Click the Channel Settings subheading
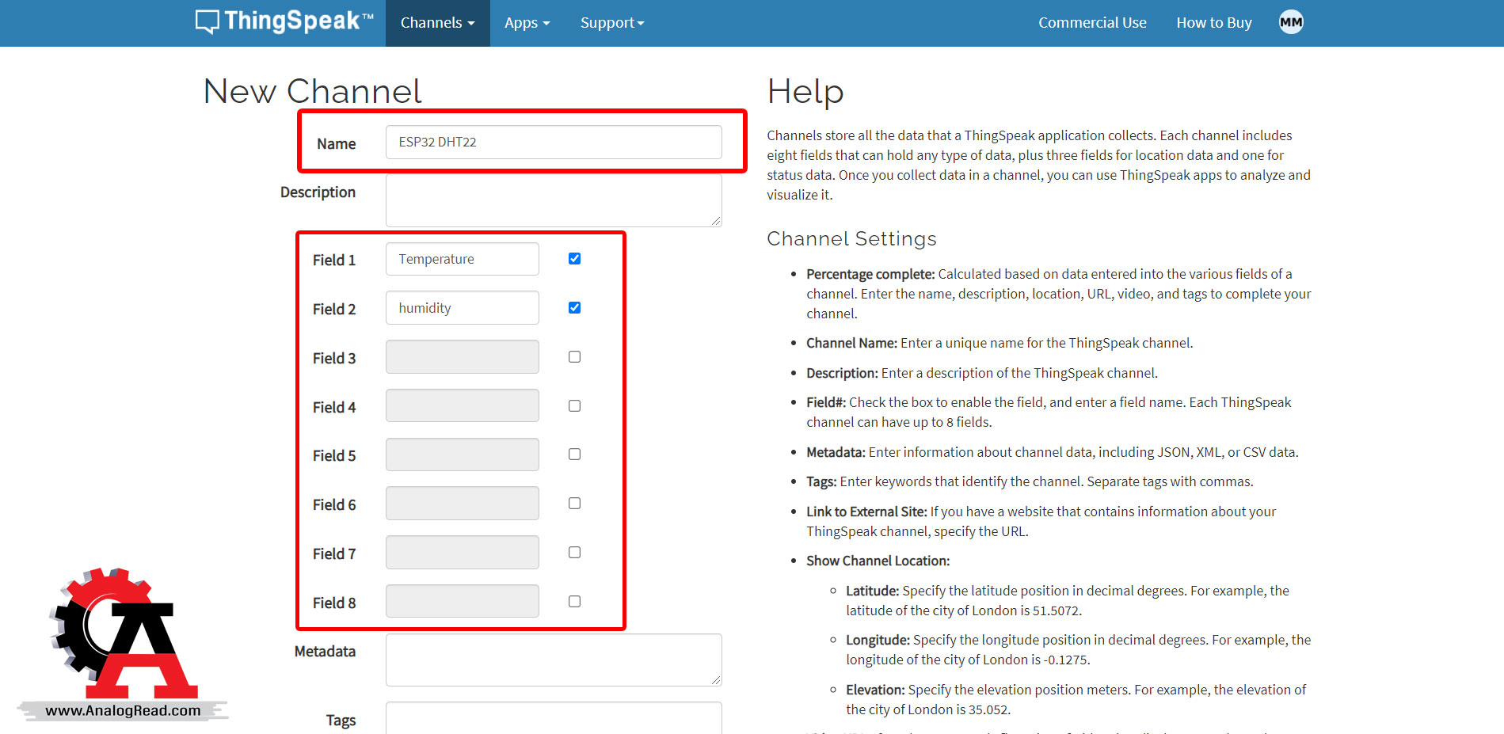Image resolution: width=1504 pixels, height=734 pixels. click(851, 238)
